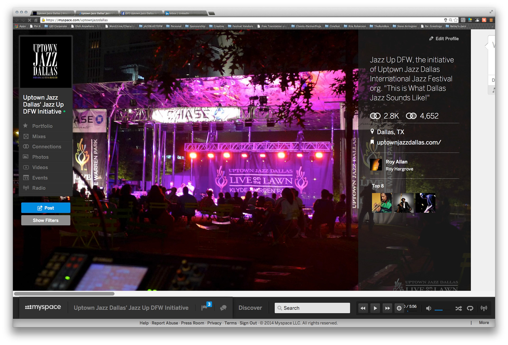Open the Roy Allan song thumbnail
This screenshot has height=345, width=508.
(x=376, y=165)
